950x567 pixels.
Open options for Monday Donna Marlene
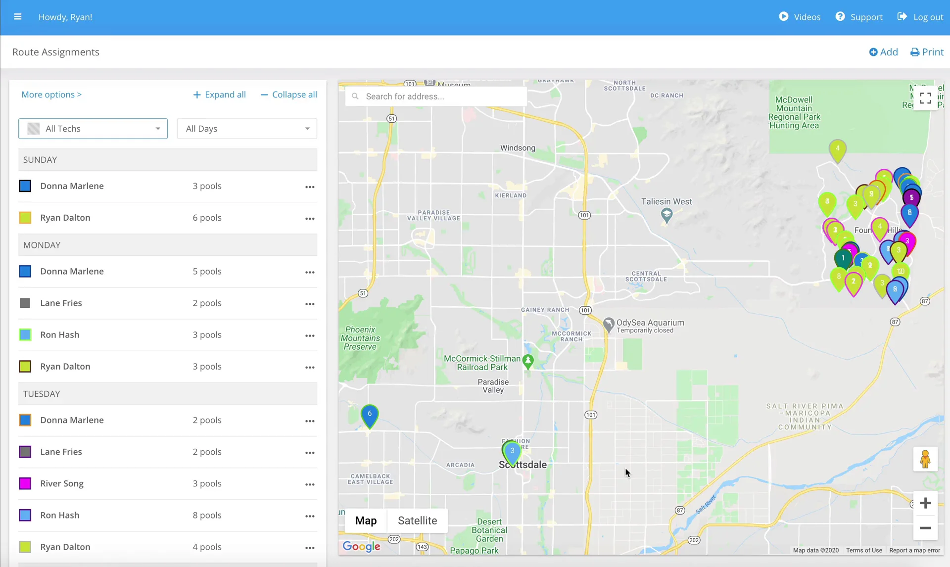pyautogui.click(x=310, y=272)
